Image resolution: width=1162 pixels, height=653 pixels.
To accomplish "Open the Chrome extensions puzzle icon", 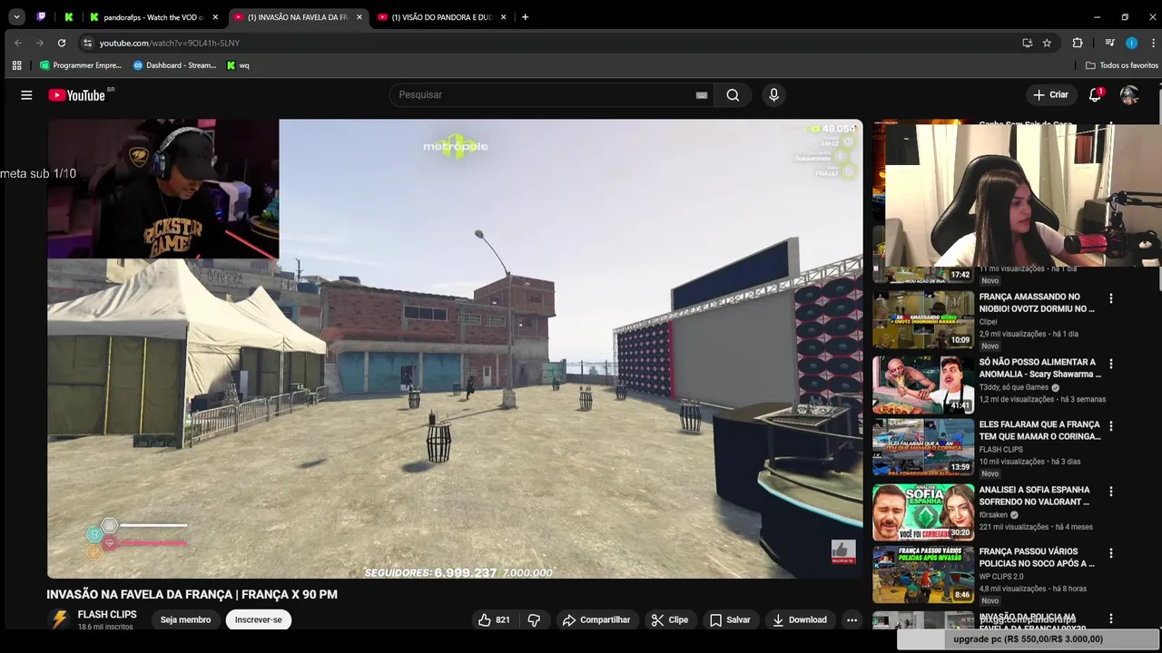I will 1078,43.
